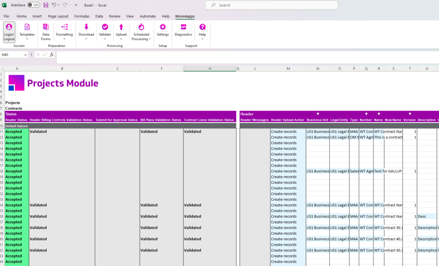Click the Search box
The height and width of the screenshot is (266, 439).
click(x=271, y=5)
